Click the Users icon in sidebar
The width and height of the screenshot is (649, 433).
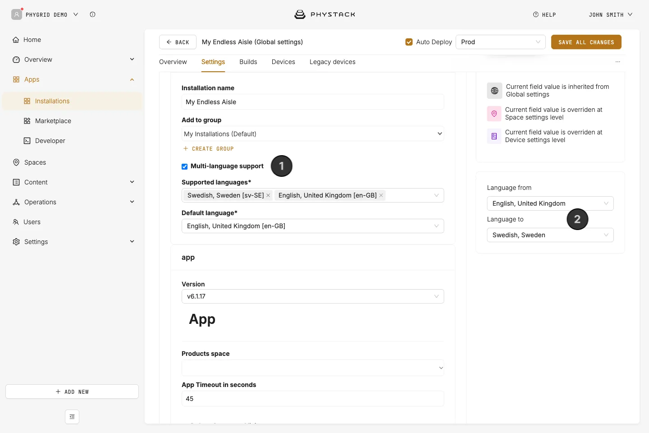tap(16, 222)
